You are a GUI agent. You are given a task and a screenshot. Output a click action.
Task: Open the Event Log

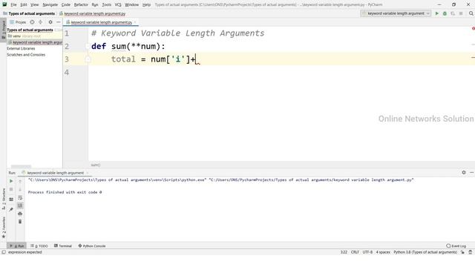tap(456, 245)
